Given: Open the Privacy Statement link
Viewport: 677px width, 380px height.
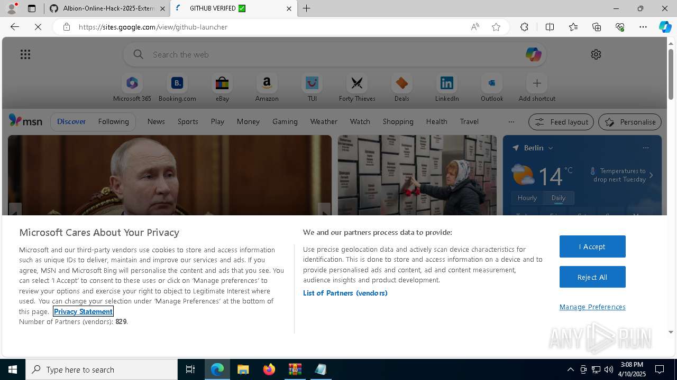Looking at the screenshot, I should coord(83,311).
